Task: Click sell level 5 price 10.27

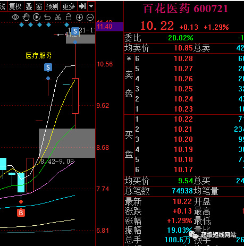Action: [183, 69]
